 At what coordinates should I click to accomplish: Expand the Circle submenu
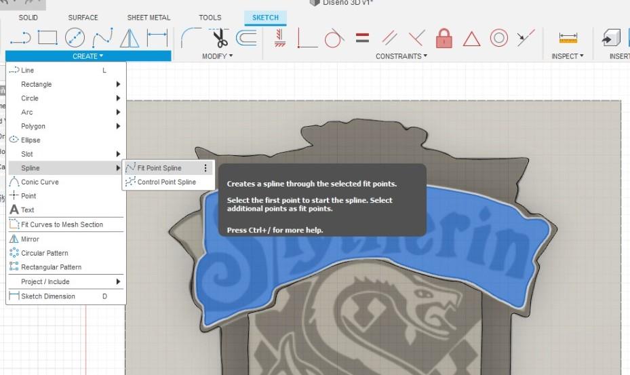tap(66, 98)
